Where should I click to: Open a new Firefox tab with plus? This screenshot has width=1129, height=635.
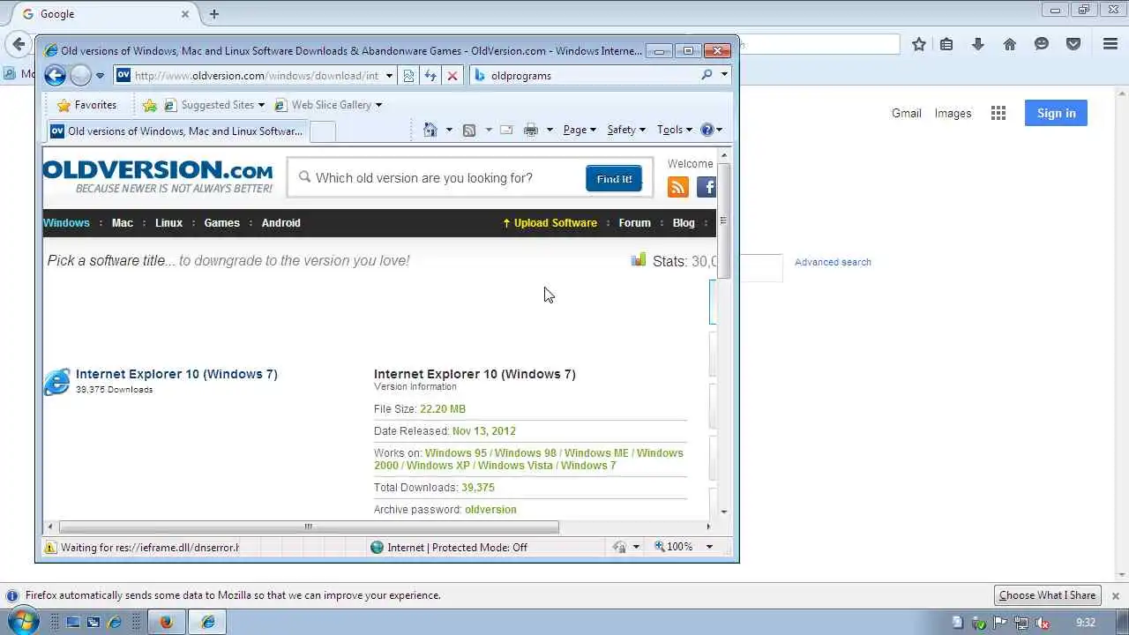tap(213, 14)
